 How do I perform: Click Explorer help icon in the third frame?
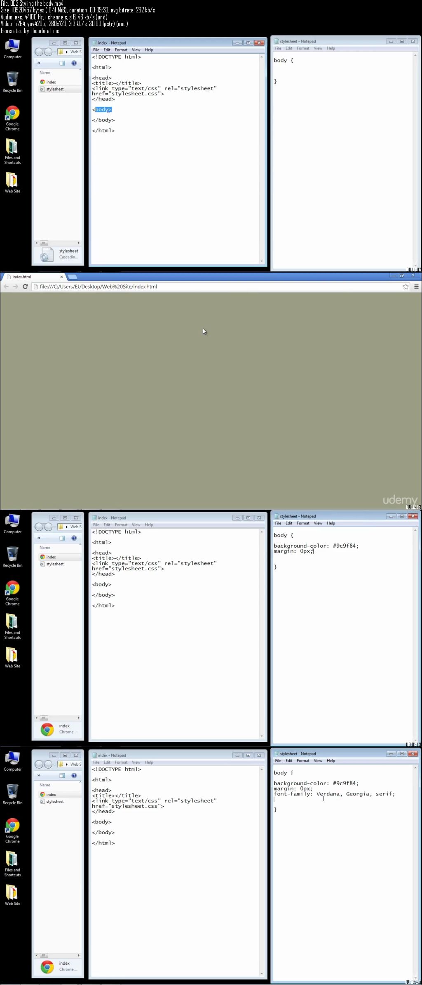pyautogui.click(x=74, y=538)
